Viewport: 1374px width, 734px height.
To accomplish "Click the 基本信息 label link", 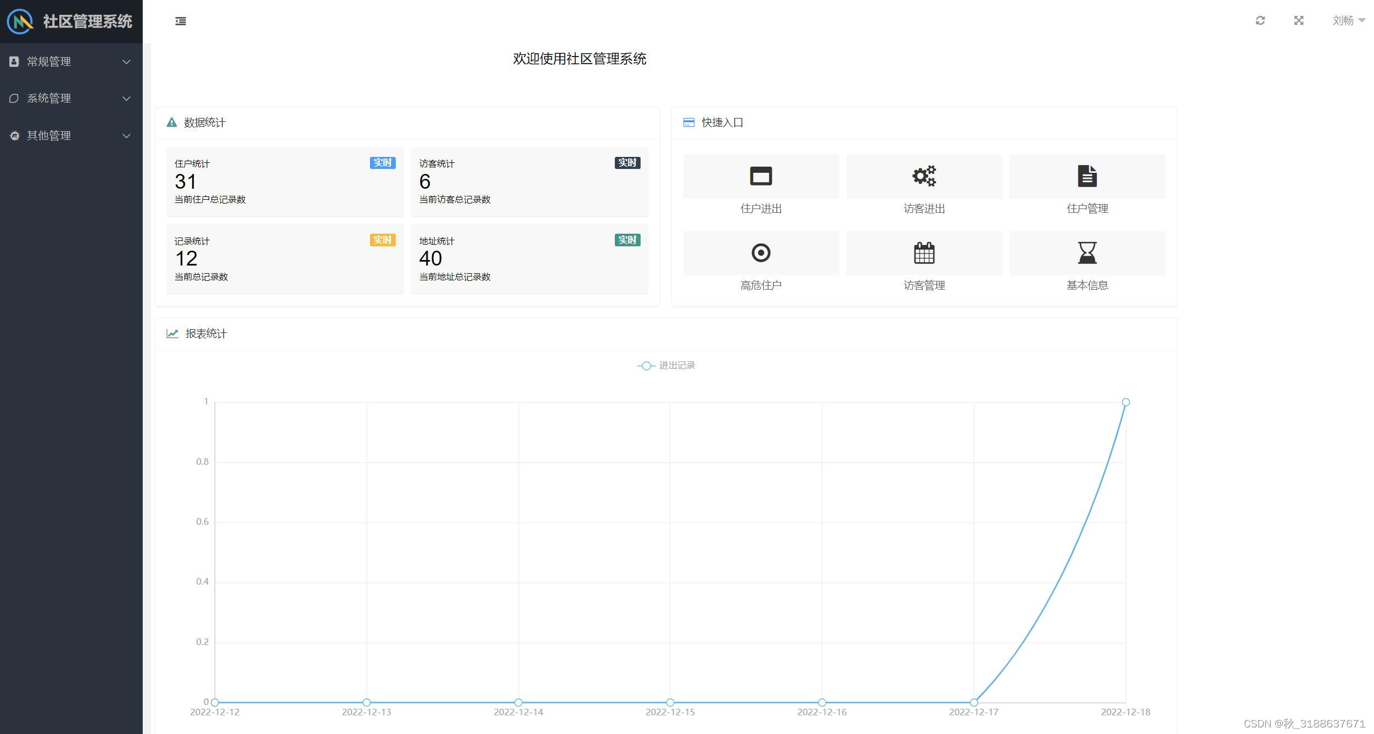I will pos(1087,285).
